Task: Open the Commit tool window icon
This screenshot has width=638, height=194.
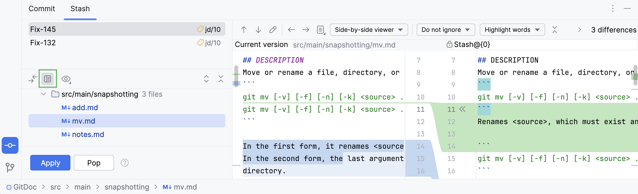Action: (10, 145)
